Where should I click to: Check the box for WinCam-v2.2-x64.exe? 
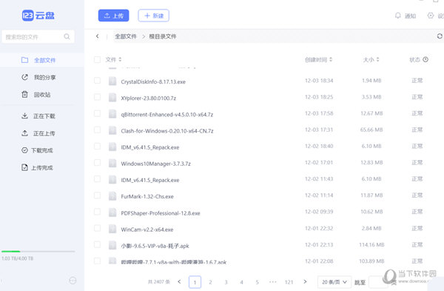point(97,228)
